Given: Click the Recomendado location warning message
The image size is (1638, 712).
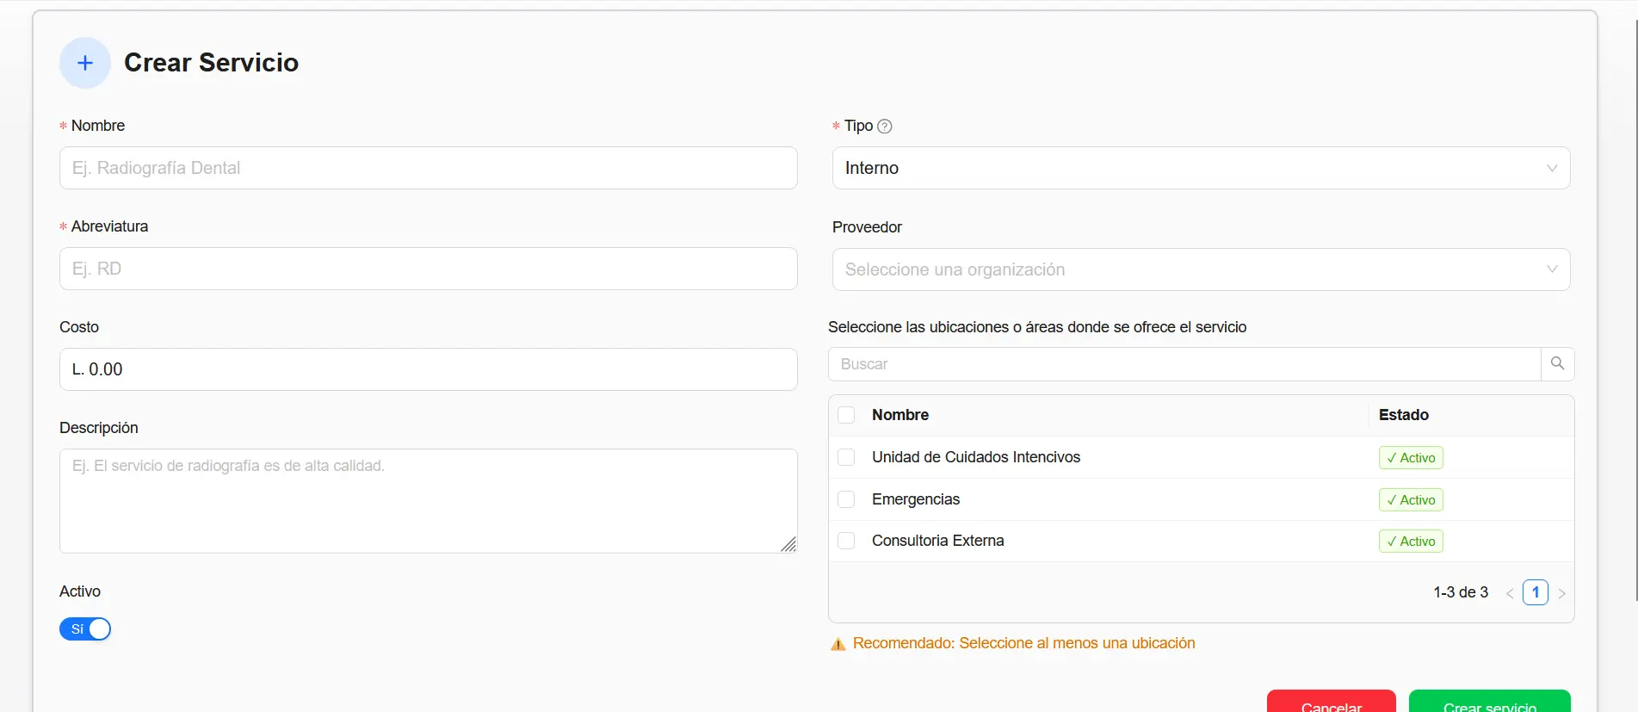Looking at the screenshot, I should pos(1023,643).
